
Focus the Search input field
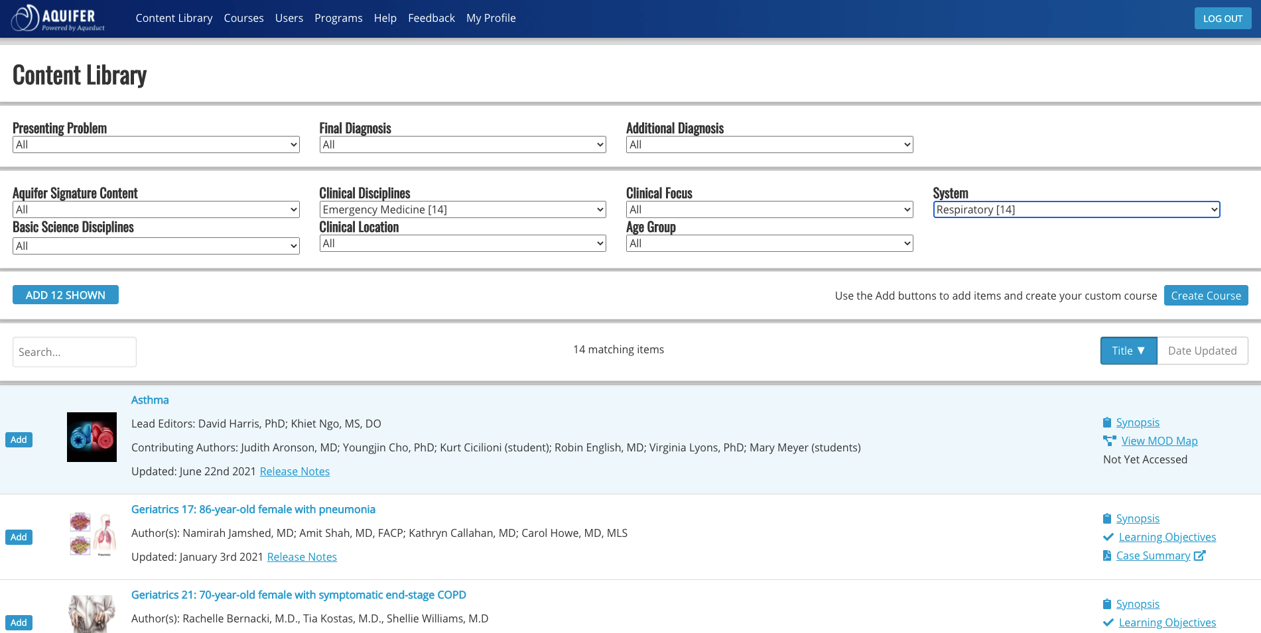click(x=74, y=352)
